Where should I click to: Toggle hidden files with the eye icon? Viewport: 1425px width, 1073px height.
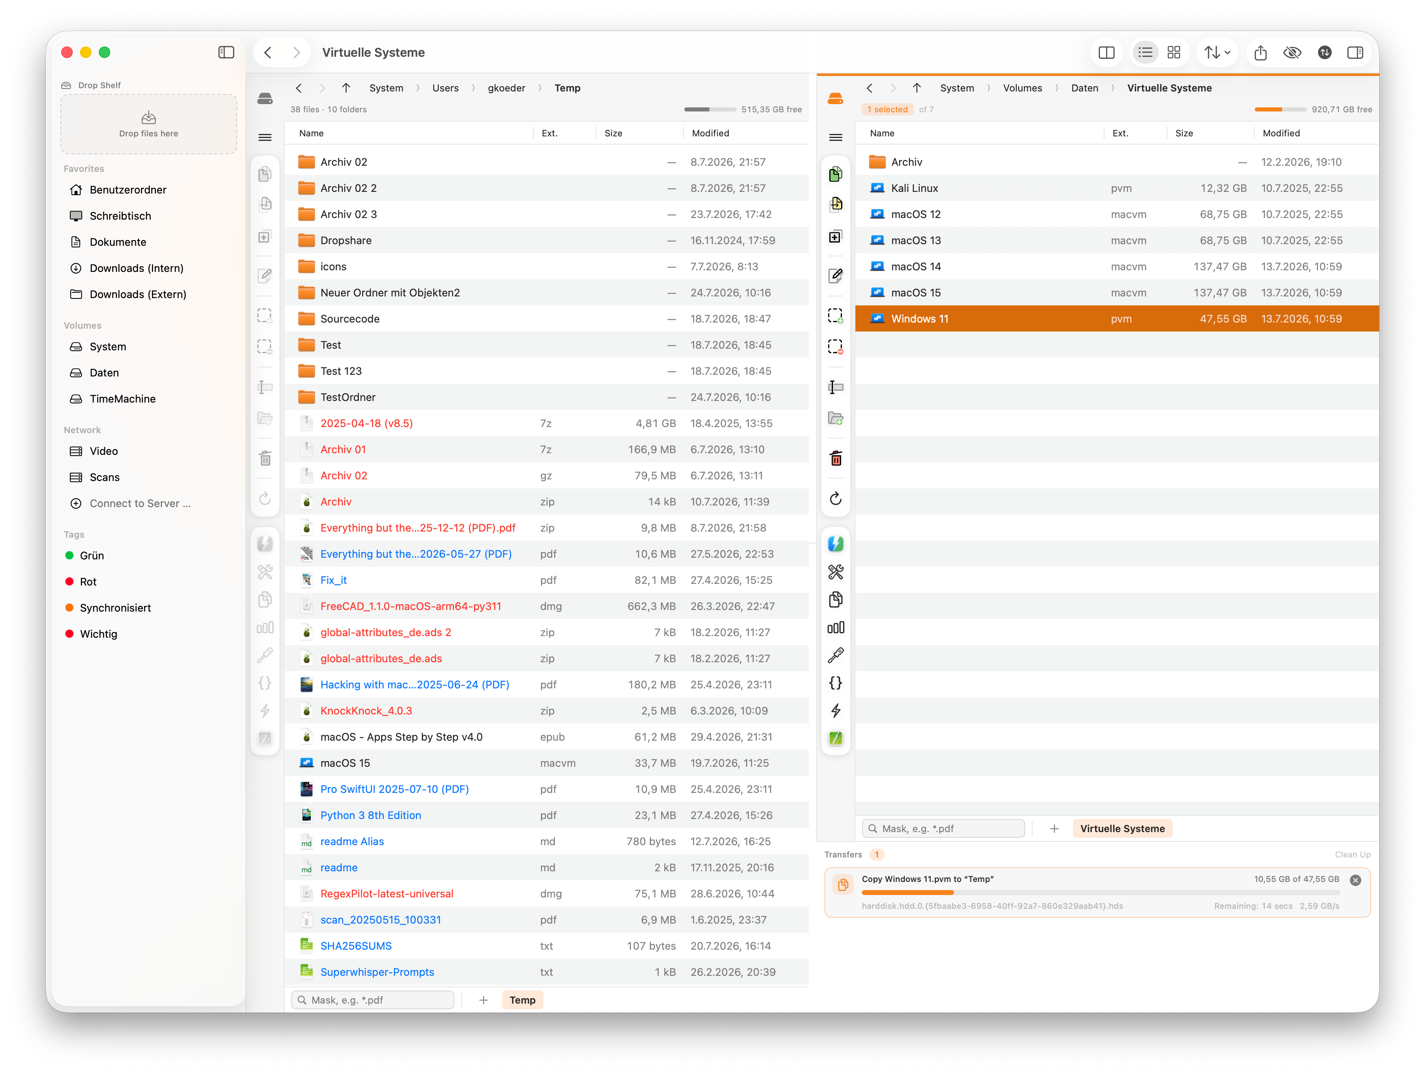(1291, 53)
